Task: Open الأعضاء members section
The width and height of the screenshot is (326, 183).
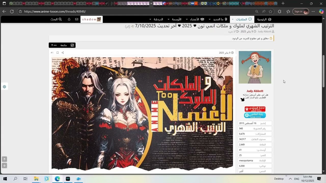Action: tap(197, 19)
